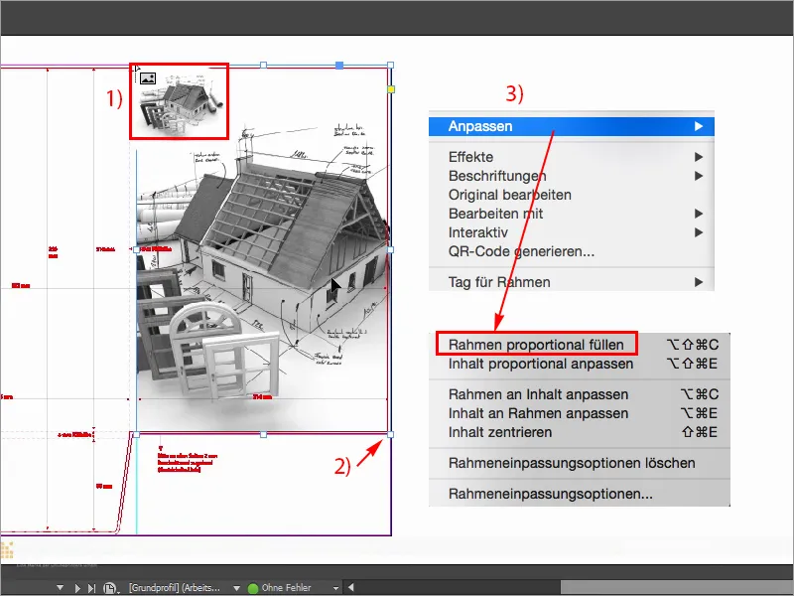Click the bottom-left frame corner handle
The image size is (794, 596).
[x=136, y=434]
